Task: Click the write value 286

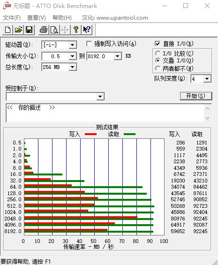Action: [x=180, y=143]
